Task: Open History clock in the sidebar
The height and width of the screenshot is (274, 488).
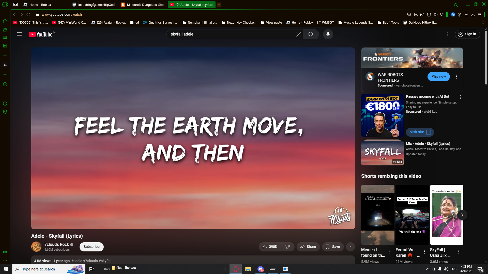Action: (x=5, y=104)
